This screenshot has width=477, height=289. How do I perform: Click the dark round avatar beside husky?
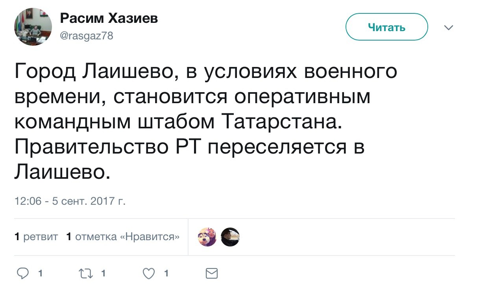(x=230, y=237)
